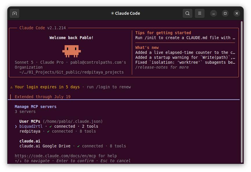Maximize the Claude Code window
This screenshot has width=251, height=172.
click(x=225, y=13)
